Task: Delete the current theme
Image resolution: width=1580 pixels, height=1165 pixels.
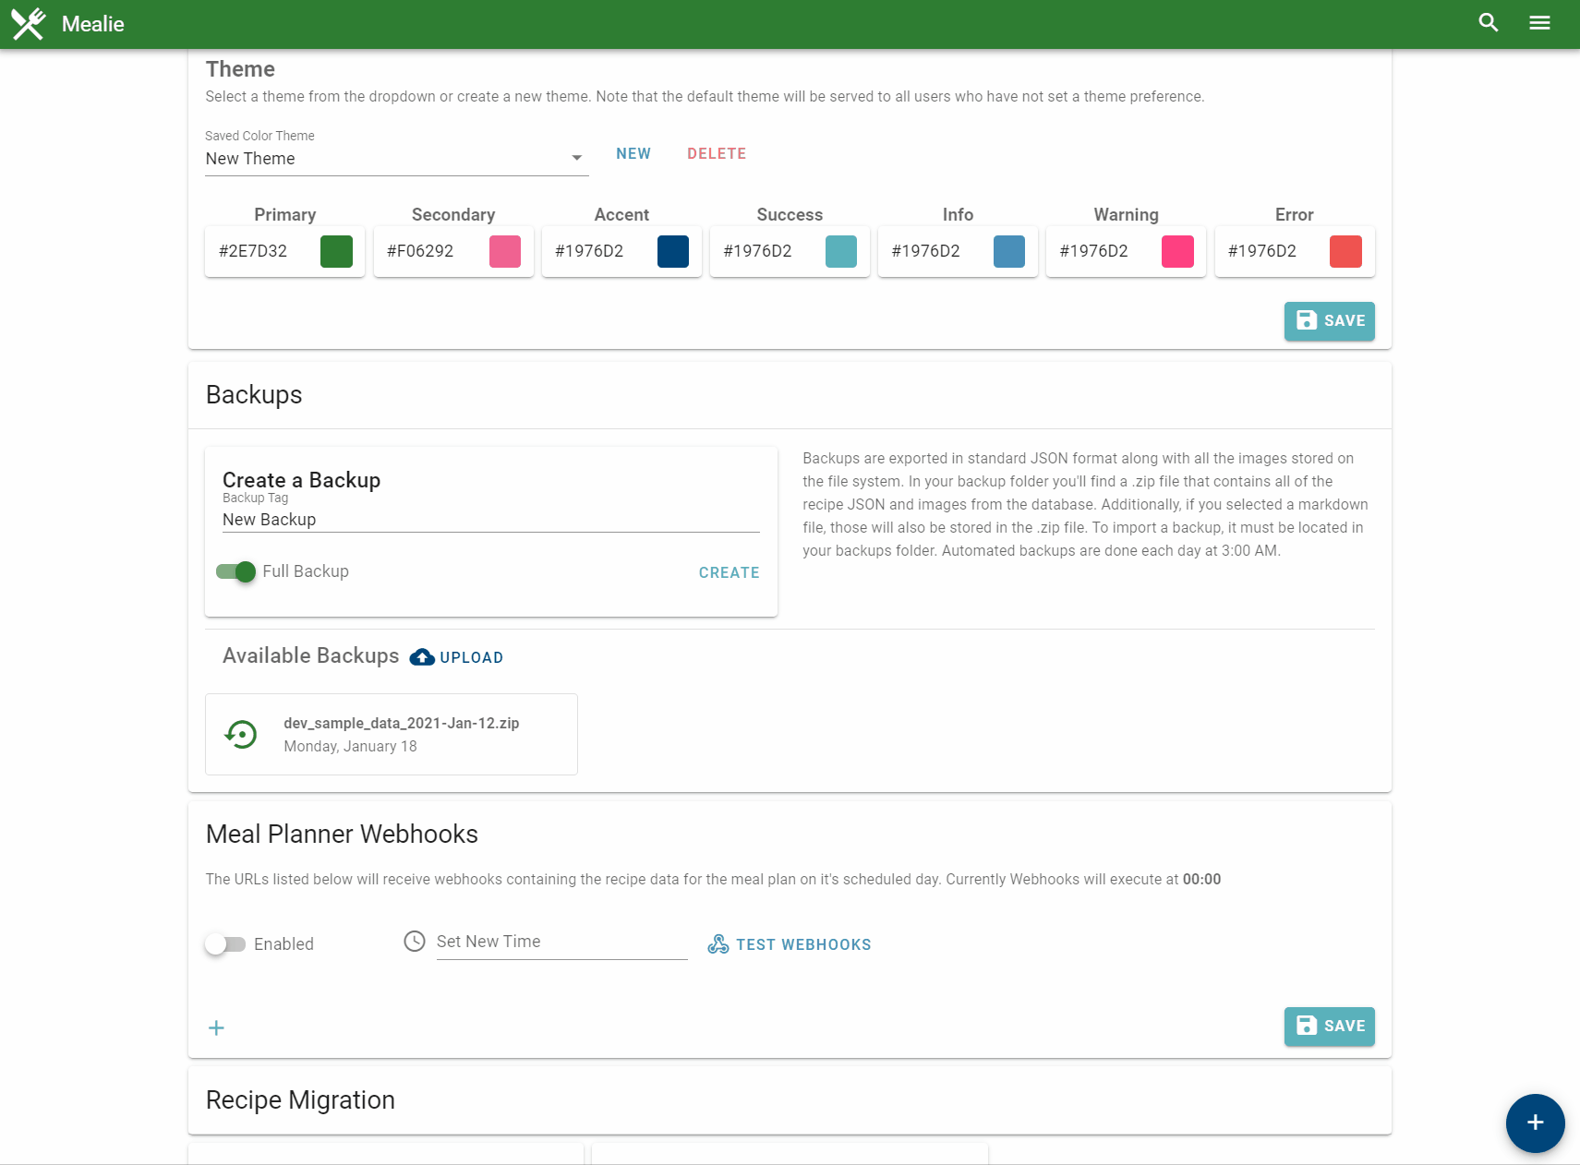Action: pyautogui.click(x=717, y=154)
